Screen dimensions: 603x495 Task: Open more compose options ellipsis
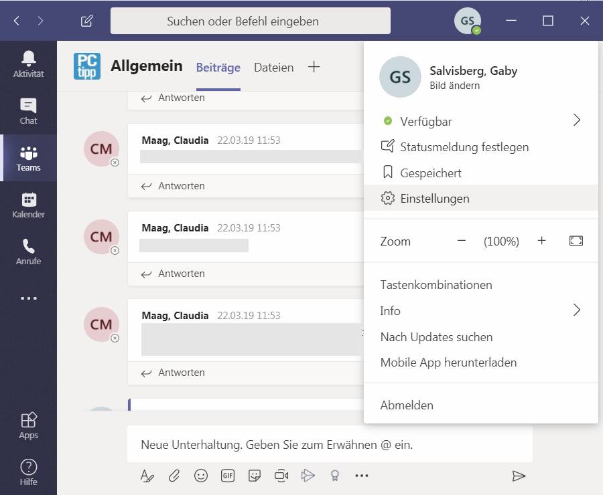pos(362,476)
